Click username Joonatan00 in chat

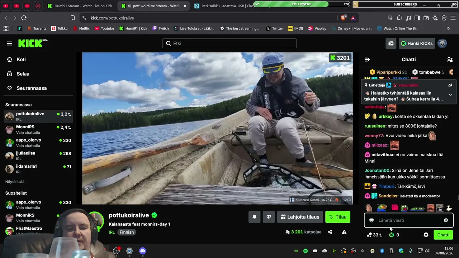pyautogui.click(x=377, y=171)
